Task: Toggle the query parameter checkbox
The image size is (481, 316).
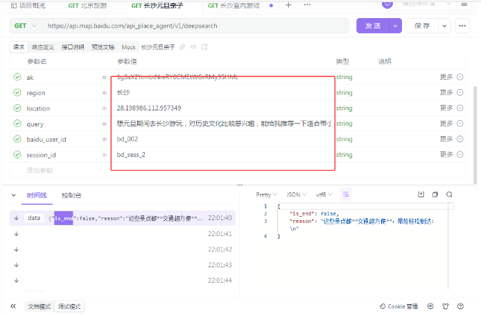Action: pos(17,123)
